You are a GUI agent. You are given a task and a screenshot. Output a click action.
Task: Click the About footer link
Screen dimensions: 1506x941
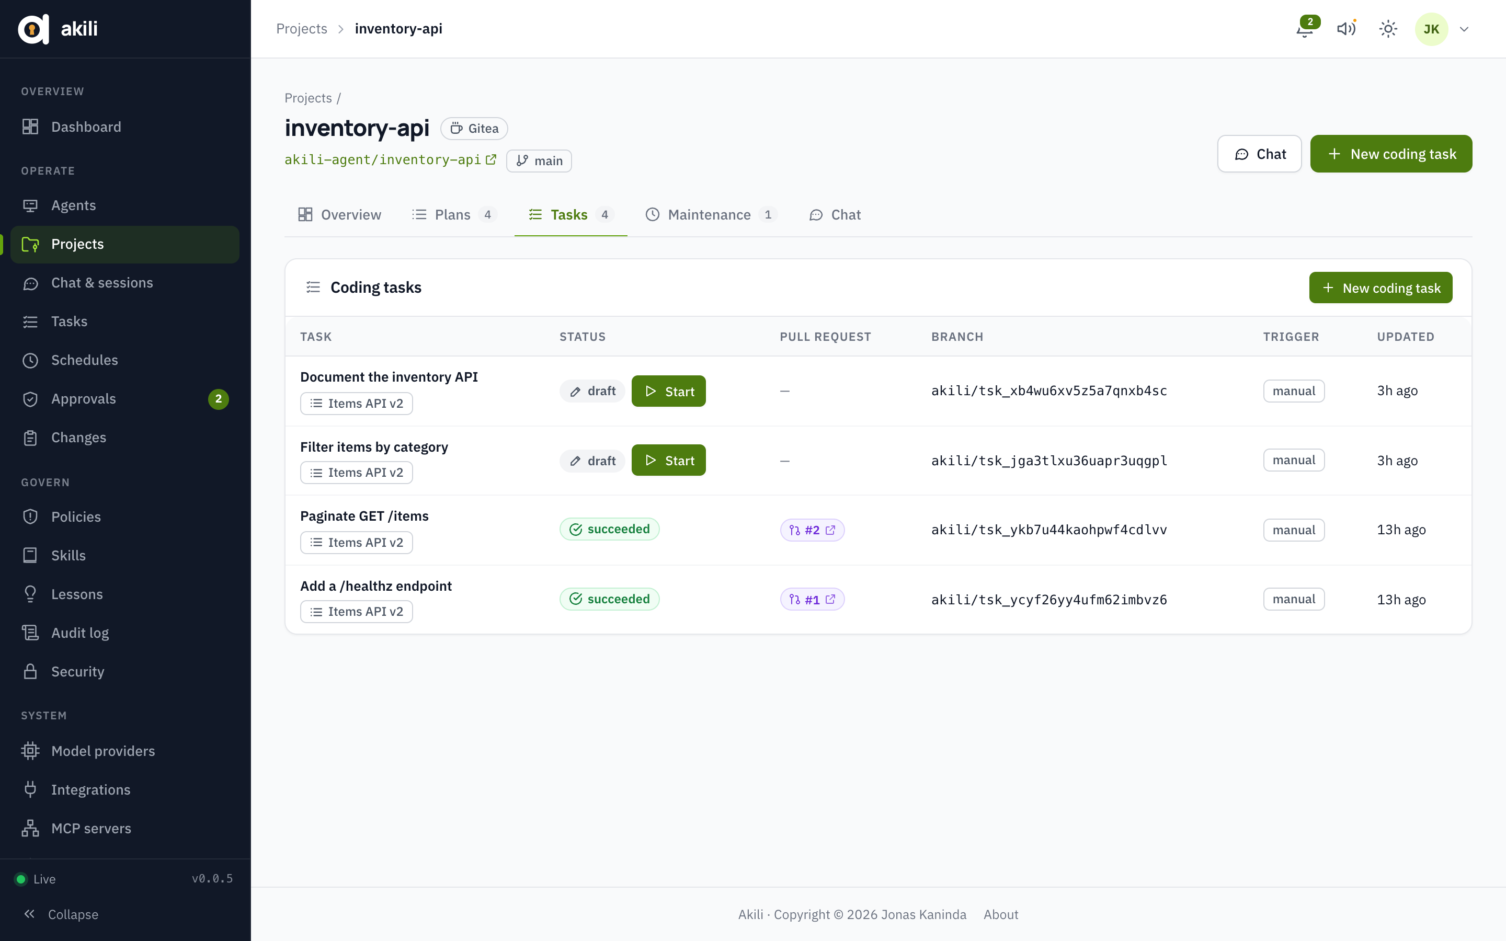pyautogui.click(x=1001, y=914)
